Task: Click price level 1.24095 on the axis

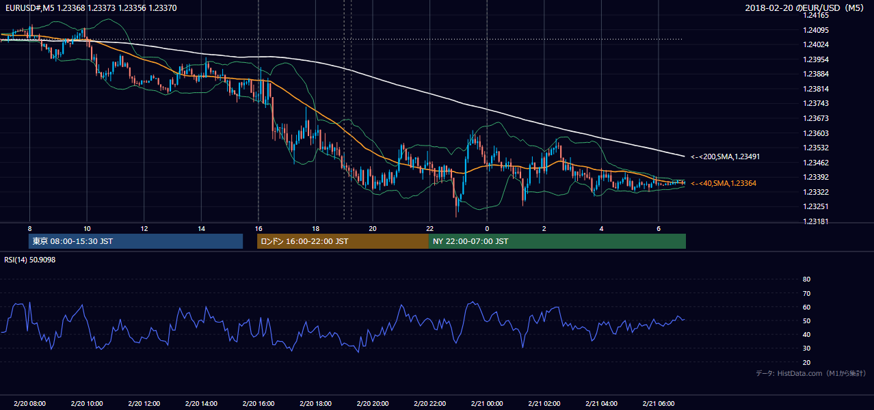Action: click(817, 30)
